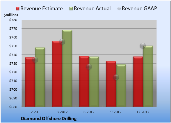Select the 'Revenue Actual' legend label

(92, 8)
